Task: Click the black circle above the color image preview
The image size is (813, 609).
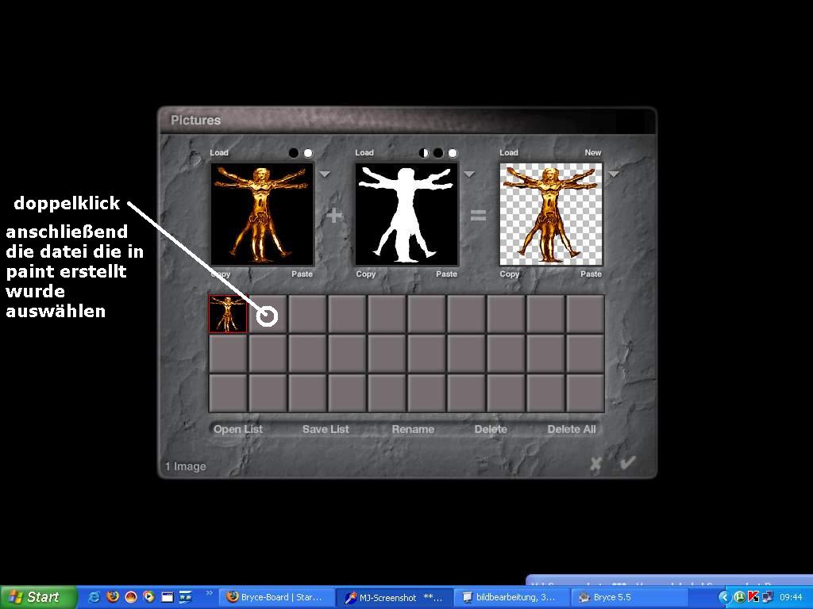Action: pos(294,153)
